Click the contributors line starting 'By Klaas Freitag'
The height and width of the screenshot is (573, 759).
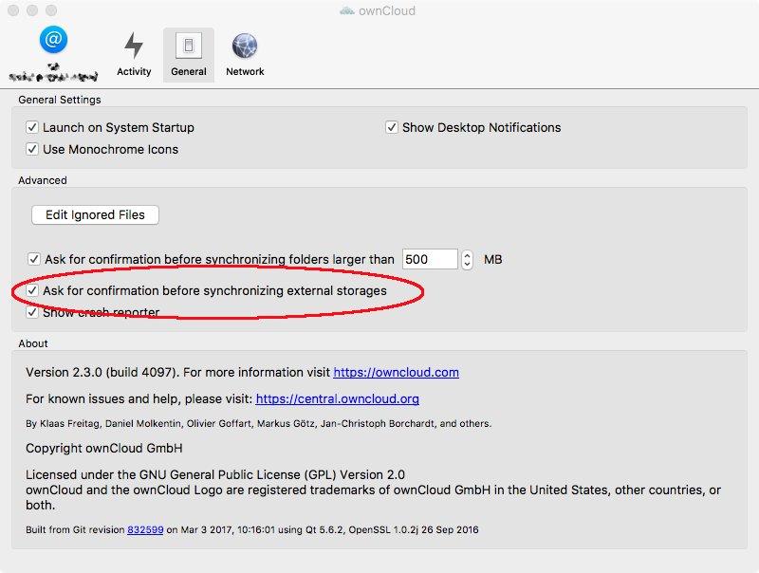click(258, 423)
